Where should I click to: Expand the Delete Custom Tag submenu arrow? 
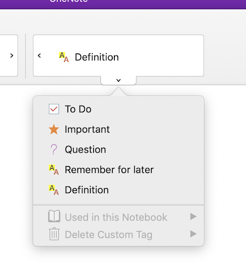click(193, 234)
